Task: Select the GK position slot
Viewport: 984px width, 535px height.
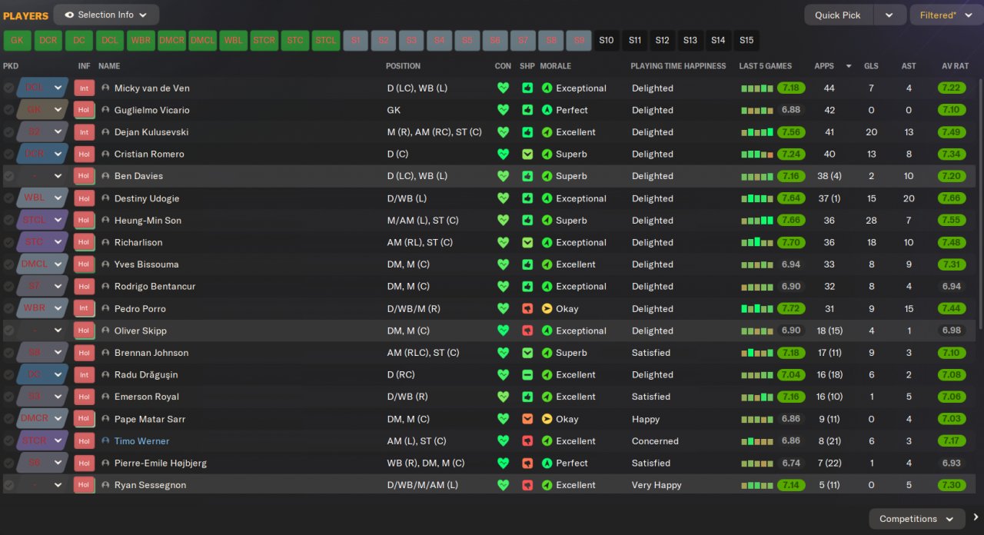Action: point(17,41)
